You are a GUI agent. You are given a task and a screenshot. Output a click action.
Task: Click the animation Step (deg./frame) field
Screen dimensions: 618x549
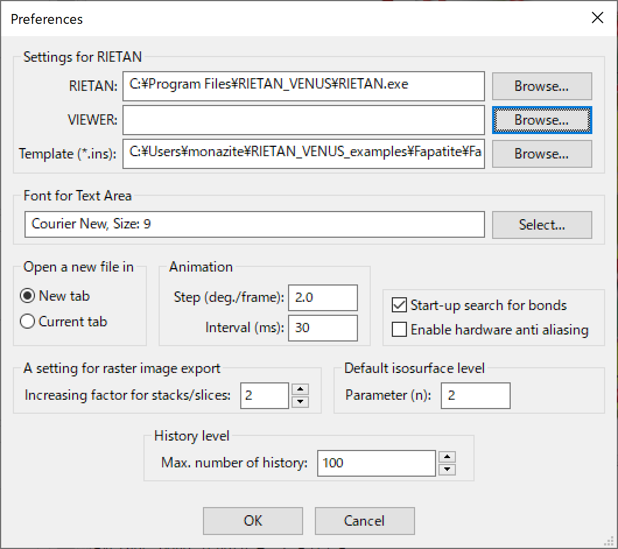(x=322, y=297)
